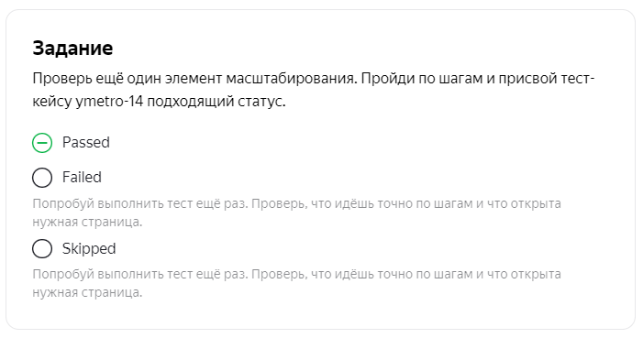Click the green minus icon beside Passed

click(42, 143)
